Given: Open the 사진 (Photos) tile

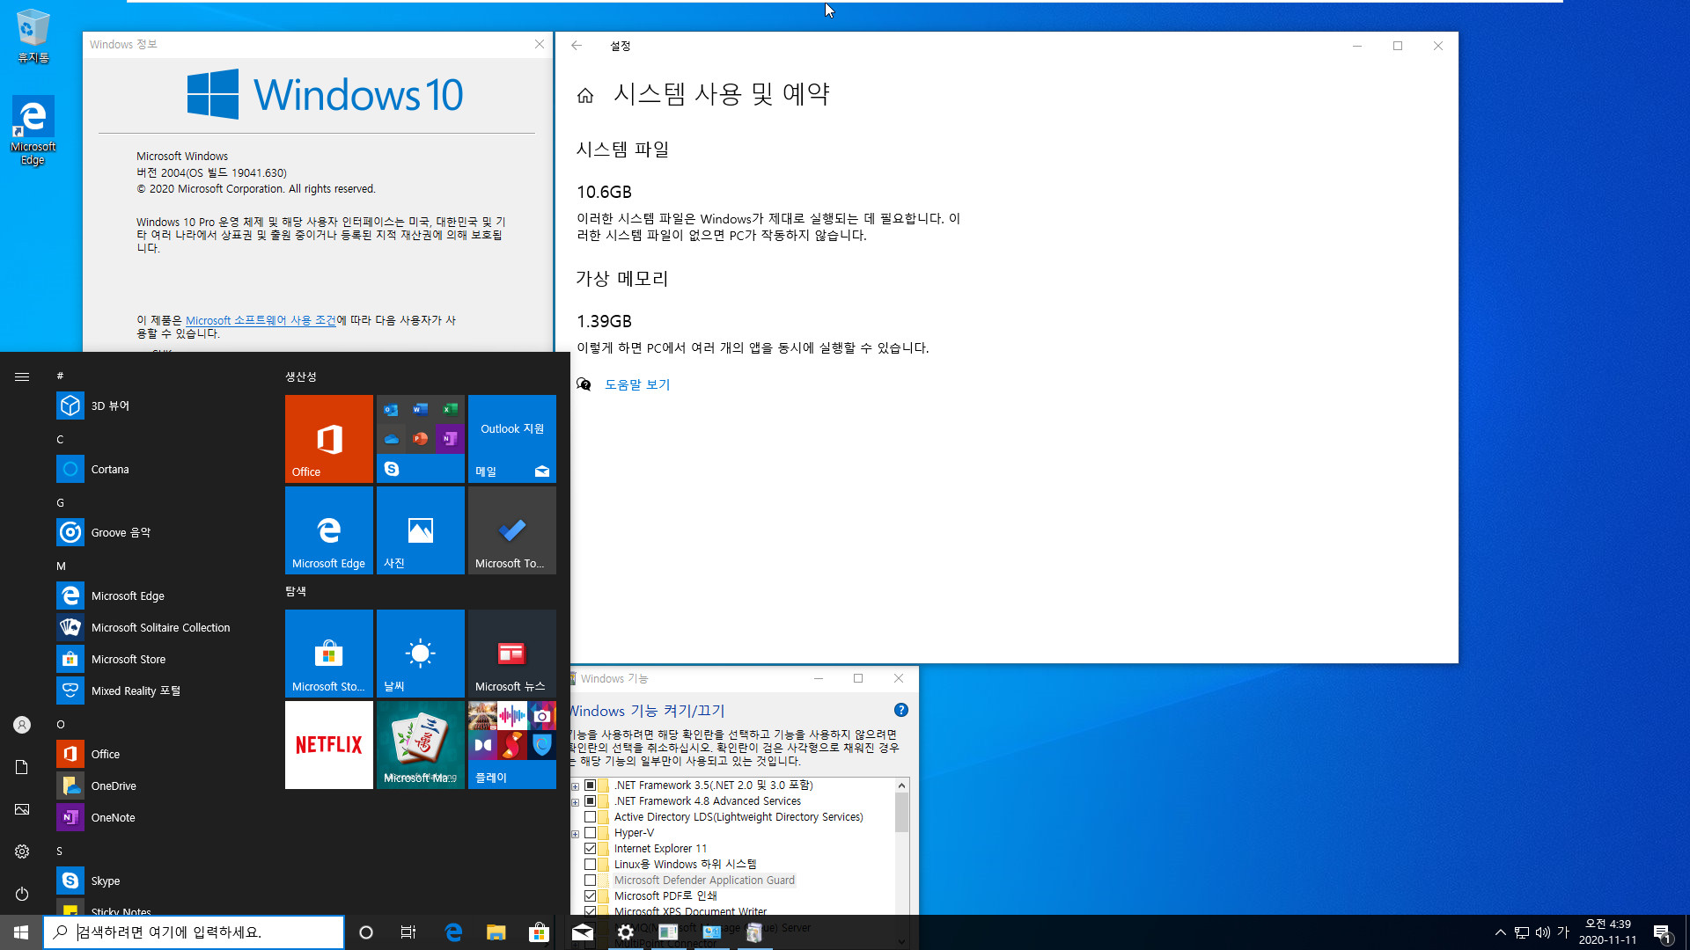Looking at the screenshot, I should coord(421,530).
